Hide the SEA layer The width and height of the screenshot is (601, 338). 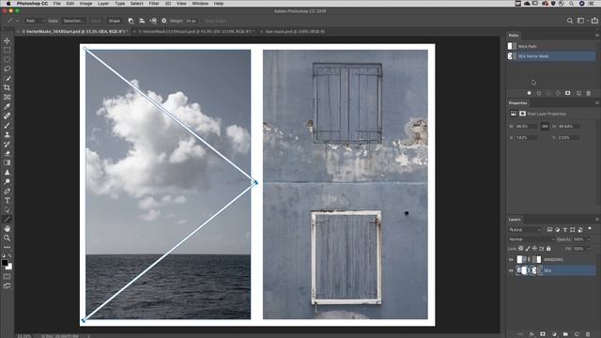511,270
